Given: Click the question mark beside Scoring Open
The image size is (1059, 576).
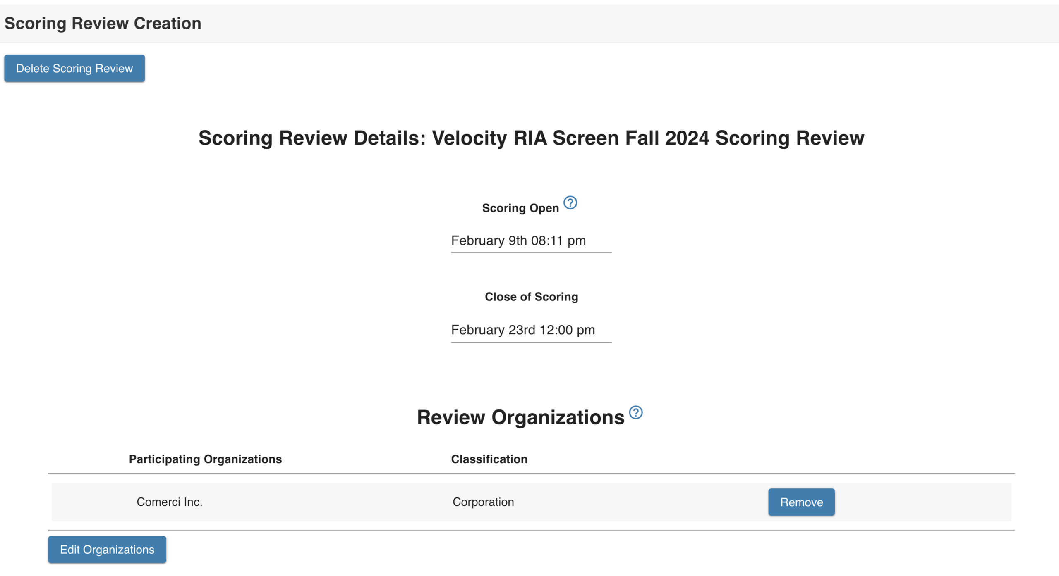Looking at the screenshot, I should pos(570,202).
